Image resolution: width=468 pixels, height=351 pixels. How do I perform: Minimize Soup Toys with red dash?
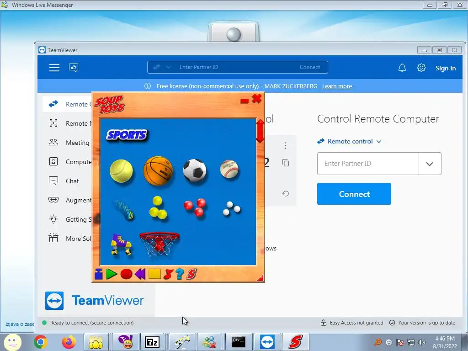[245, 101]
